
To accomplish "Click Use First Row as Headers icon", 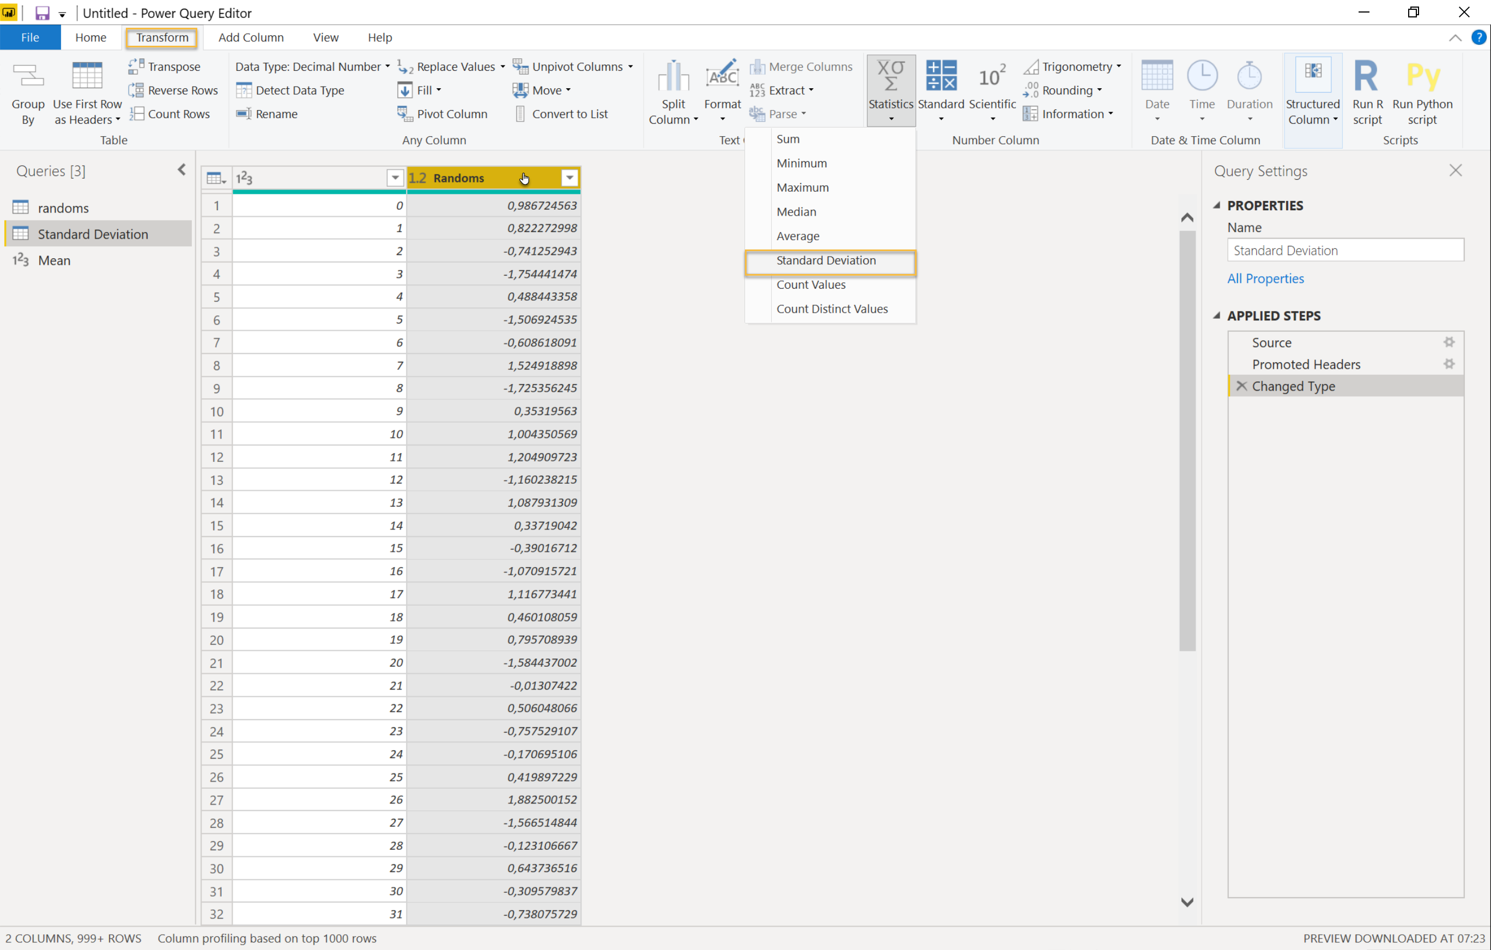I will [87, 93].
